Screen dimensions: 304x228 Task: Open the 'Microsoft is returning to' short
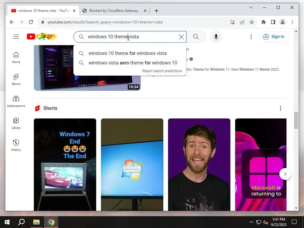[261, 164]
